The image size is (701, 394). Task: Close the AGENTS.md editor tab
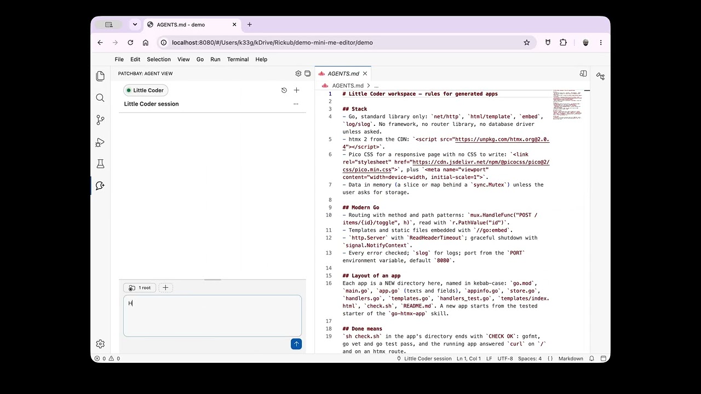tap(365, 73)
